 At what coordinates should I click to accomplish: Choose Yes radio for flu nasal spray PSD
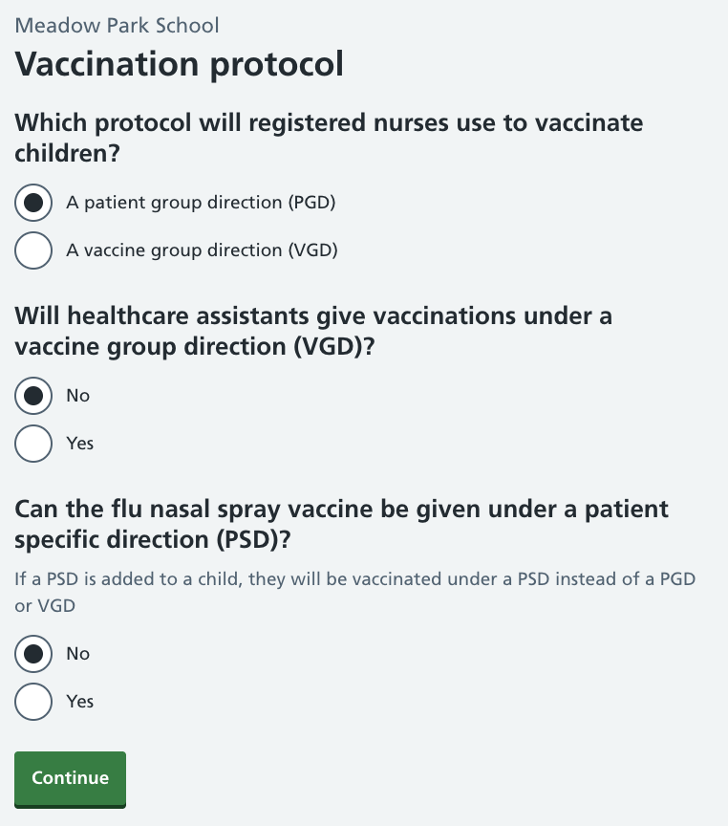tap(33, 702)
